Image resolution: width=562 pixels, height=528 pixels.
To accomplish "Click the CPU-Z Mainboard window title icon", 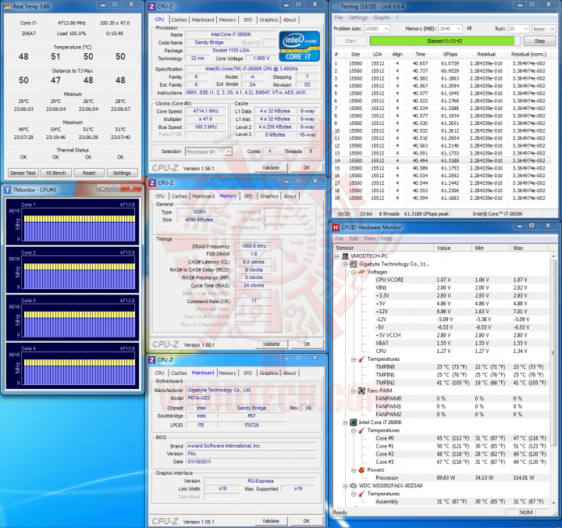I will [x=152, y=360].
